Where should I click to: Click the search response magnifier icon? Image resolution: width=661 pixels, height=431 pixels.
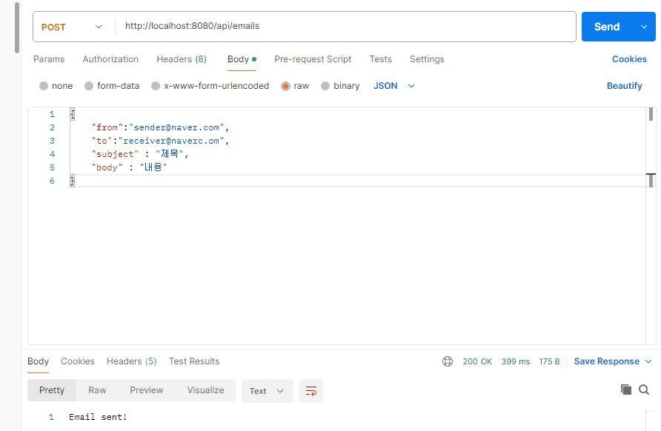pyautogui.click(x=644, y=390)
